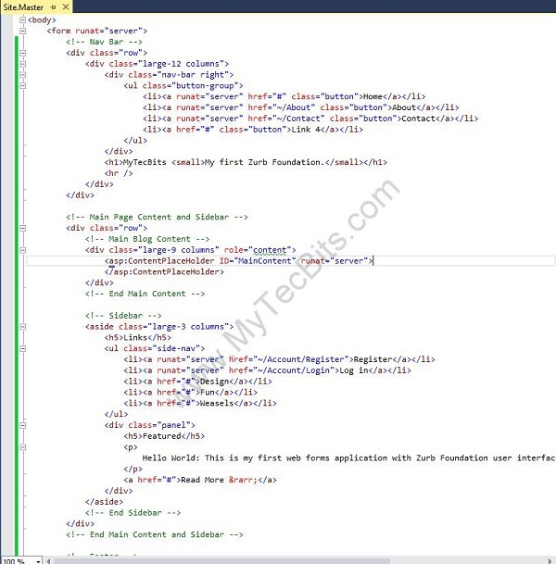Click the <hr /> tag line

coord(119,173)
